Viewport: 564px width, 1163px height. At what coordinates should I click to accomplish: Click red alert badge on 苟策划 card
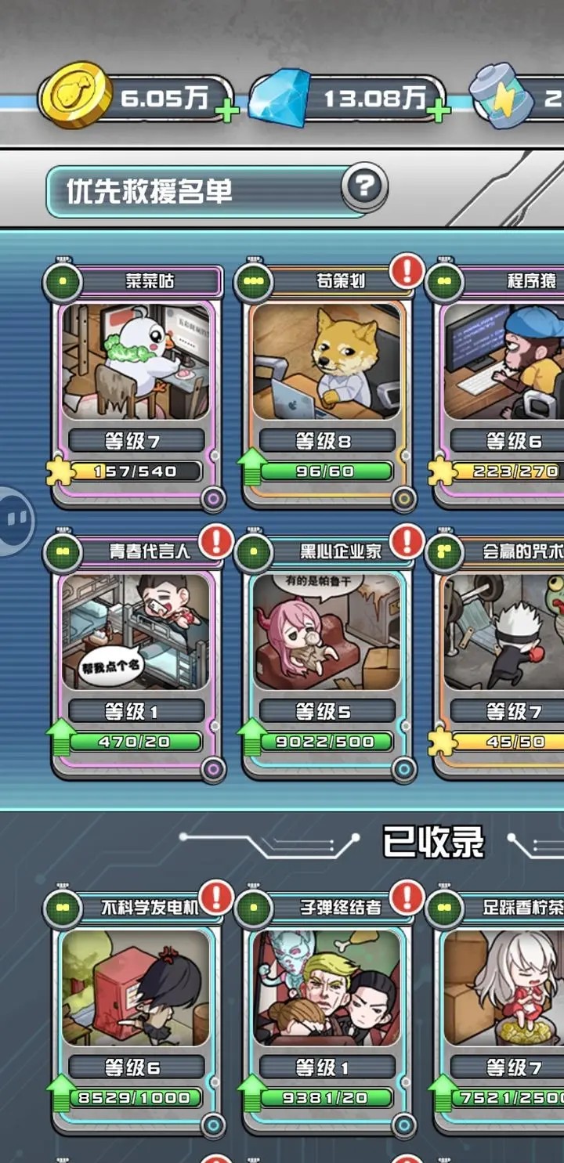click(x=407, y=271)
